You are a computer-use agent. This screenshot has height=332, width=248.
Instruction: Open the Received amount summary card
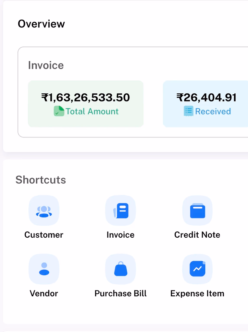pyautogui.click(x=211, y=104)
